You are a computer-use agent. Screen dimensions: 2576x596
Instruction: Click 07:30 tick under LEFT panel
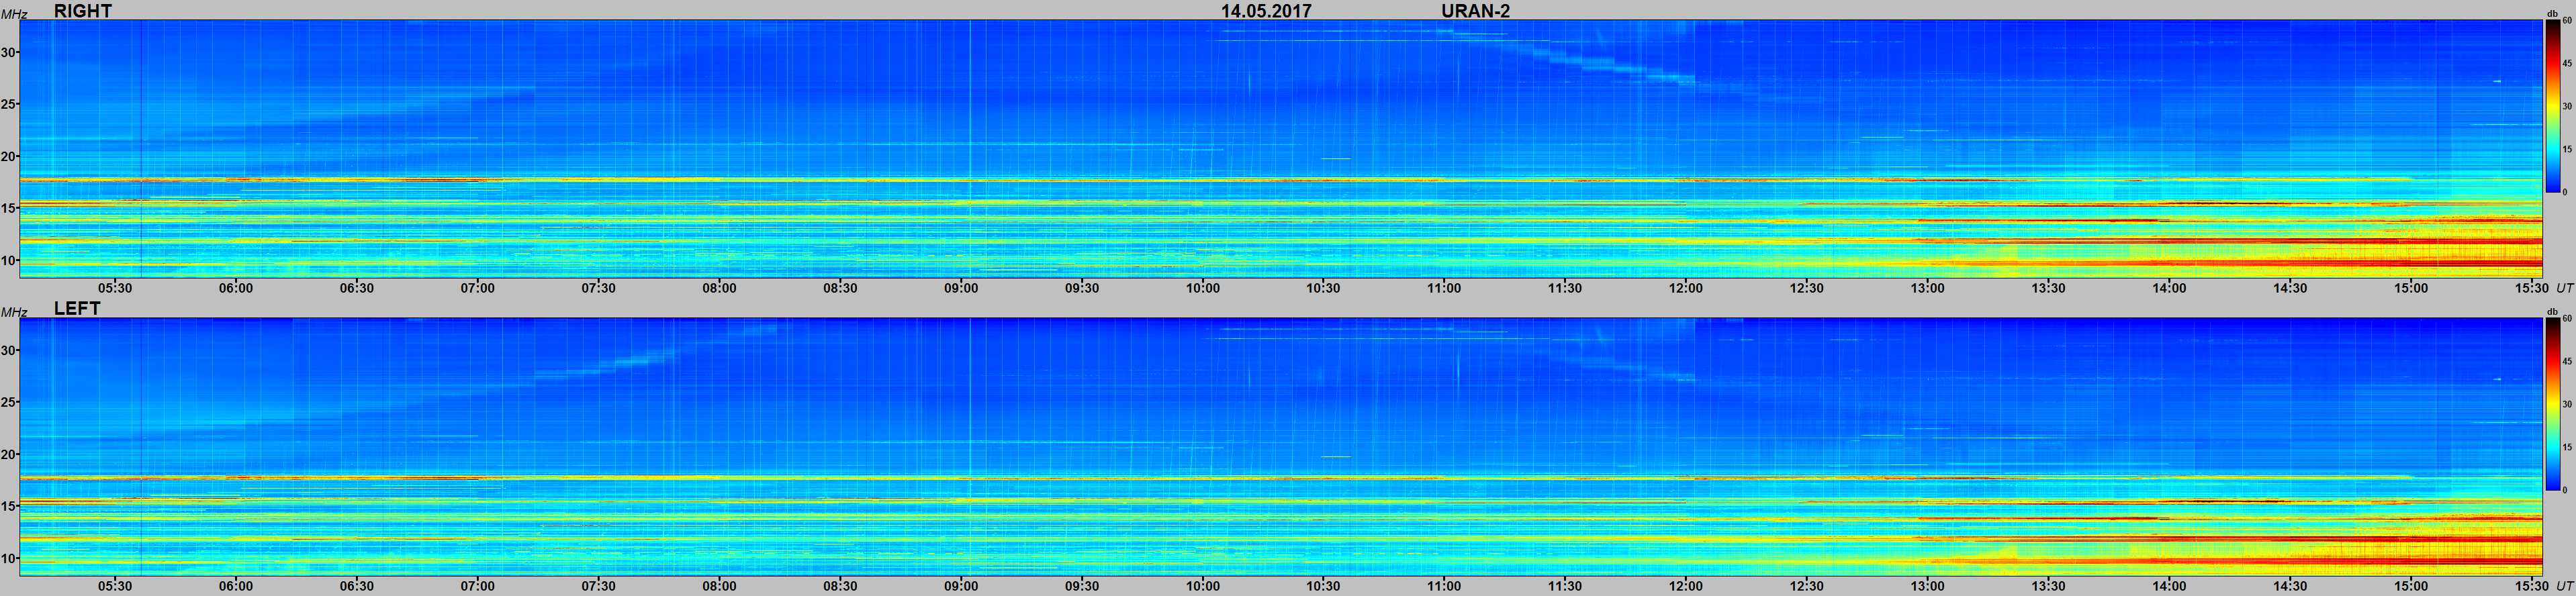point(598,586)
